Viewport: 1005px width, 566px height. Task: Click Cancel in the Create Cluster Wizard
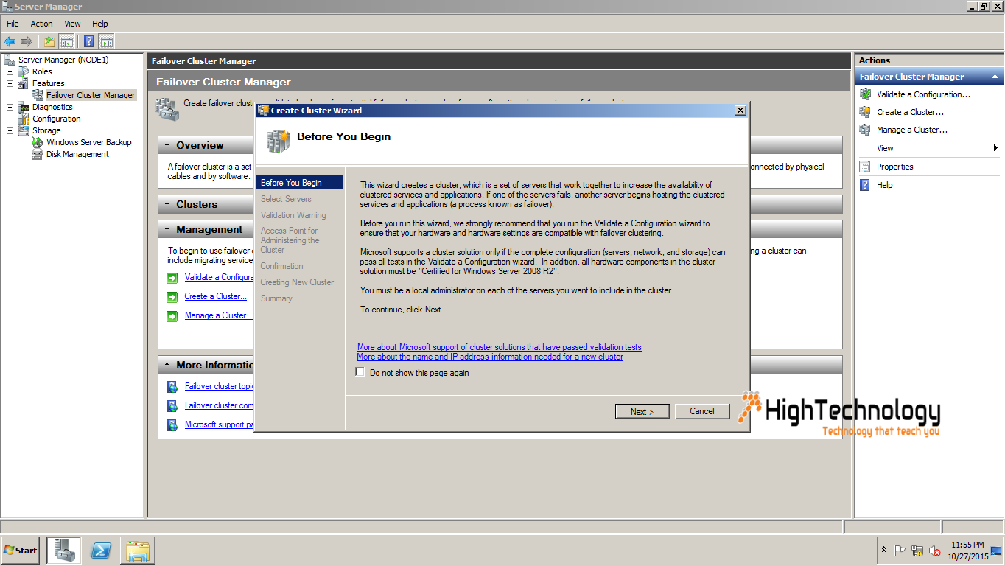pyautogui.click(x=702, y=411)
